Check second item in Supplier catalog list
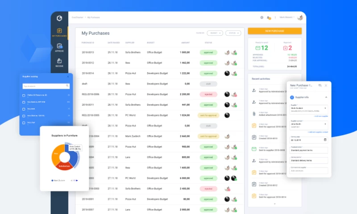 point(24,103)
